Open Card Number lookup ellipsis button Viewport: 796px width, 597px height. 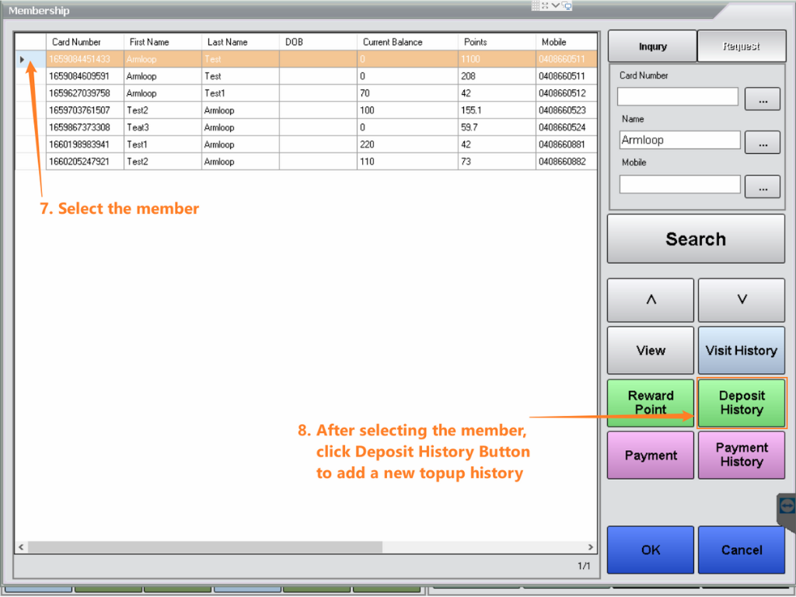[x=762, y=99]
